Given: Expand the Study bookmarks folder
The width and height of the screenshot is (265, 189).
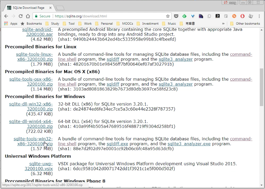Looking at the screenshot, I should [x=52, y=23].
